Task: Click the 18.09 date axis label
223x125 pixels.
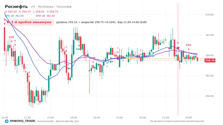Action: (74, 118)
